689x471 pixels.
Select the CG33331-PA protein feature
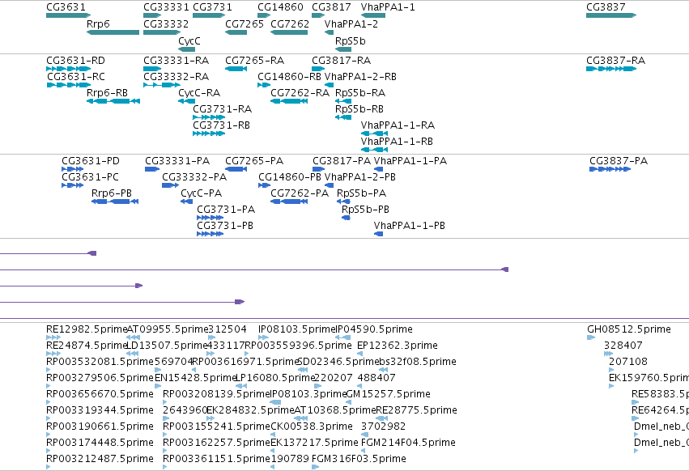pyautogui.click(x=152, y=169)
